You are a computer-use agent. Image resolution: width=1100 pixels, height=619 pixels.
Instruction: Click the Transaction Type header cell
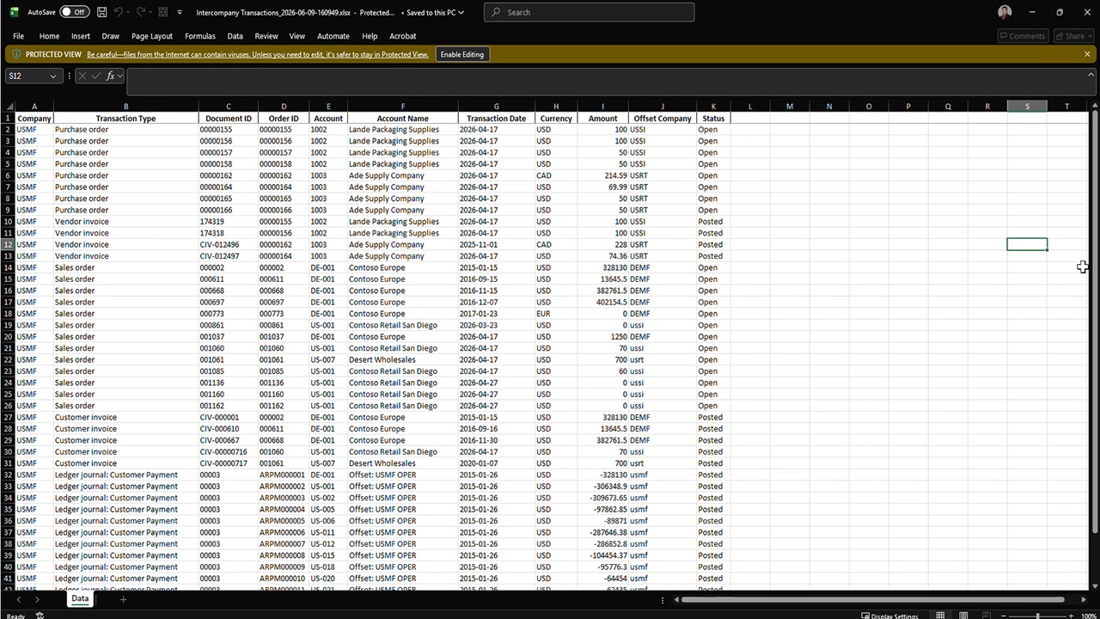tap(125, 119)
